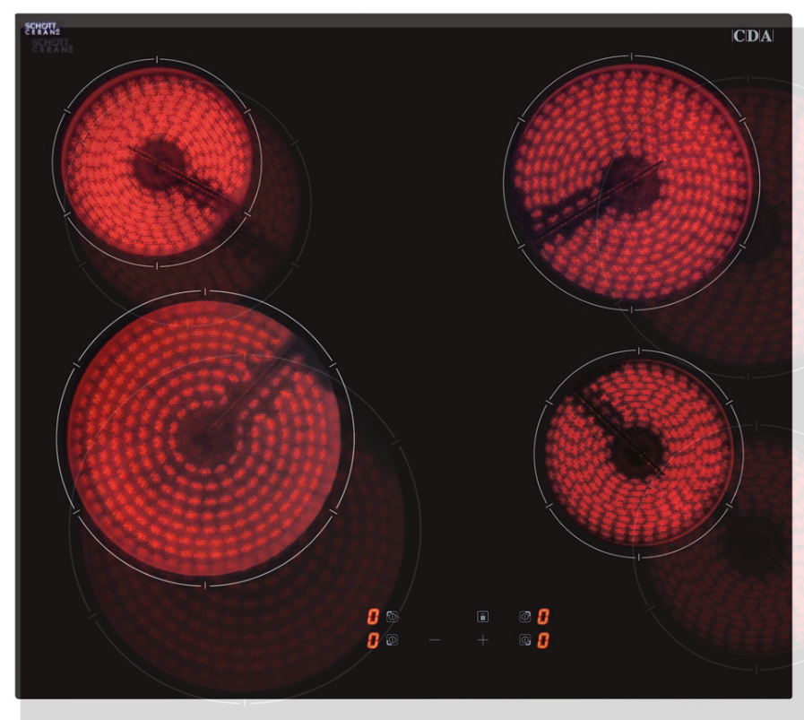804x720 pixels.
Task: Click the bright Schott Ceran logo
Action: (42, 29)
